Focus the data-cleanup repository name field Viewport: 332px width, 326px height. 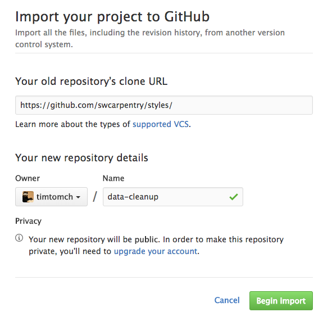[x=173, y=197]
